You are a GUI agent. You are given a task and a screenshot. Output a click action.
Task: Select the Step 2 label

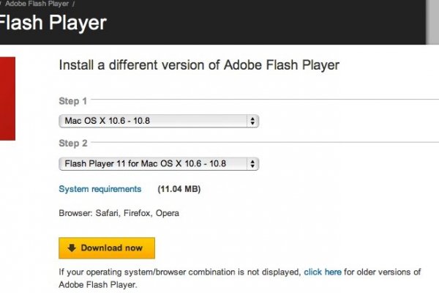(72, 144)
